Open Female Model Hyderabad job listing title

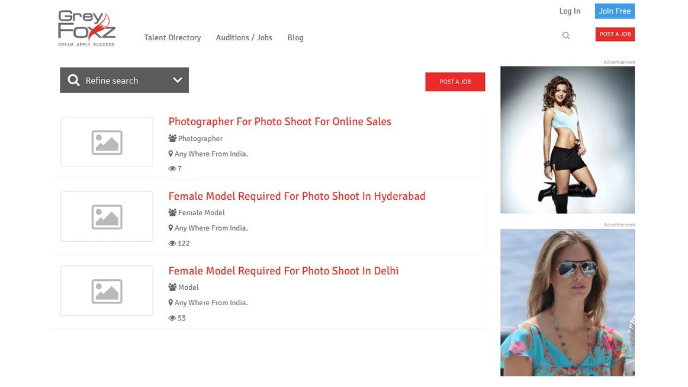pyautogui.click(x=297, y=196)
